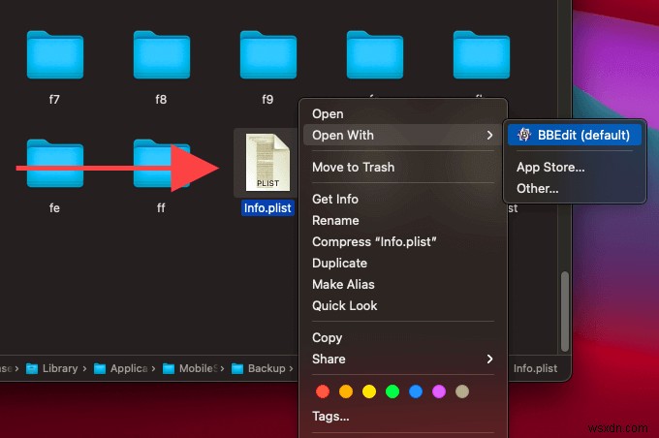Click Tags… in the context menu
This screenshot has width=659, height=438.
(330, 416)
